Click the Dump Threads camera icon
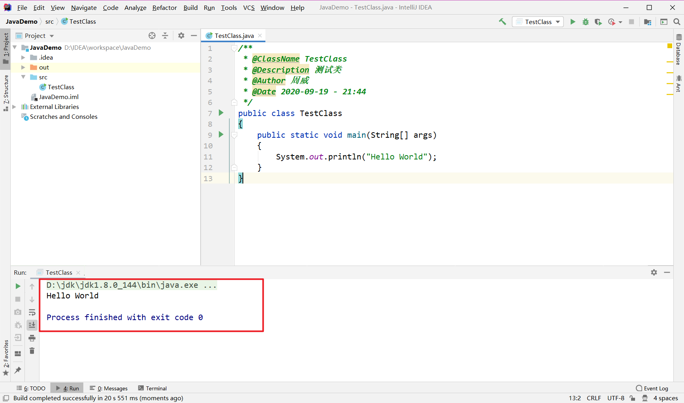The height and width of the screenshot is (403, 684). tap(18, 312)
